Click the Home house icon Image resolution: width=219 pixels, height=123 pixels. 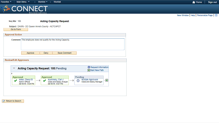(194, 2)
